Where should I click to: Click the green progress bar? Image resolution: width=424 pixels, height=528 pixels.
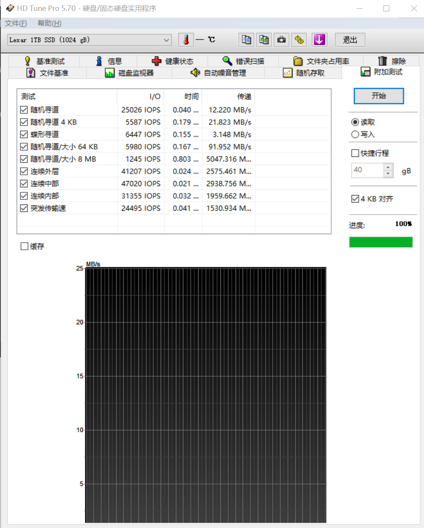(x=380, y=242)
